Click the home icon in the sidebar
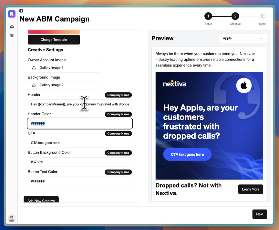 pos(12,26)
